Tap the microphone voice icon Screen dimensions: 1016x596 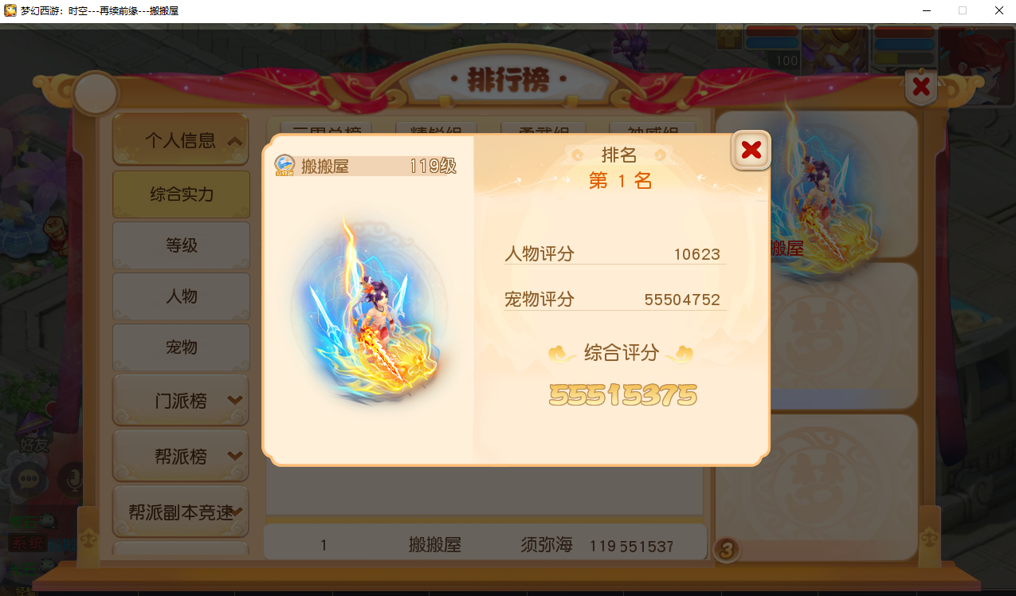[73, 479]
